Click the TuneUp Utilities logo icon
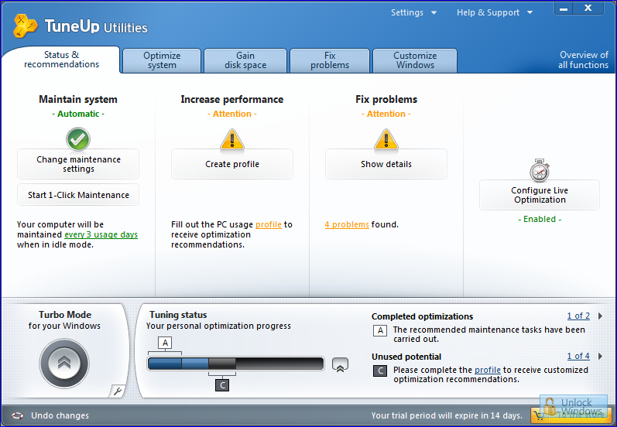The image size is (617, 427). coord(25,27)
